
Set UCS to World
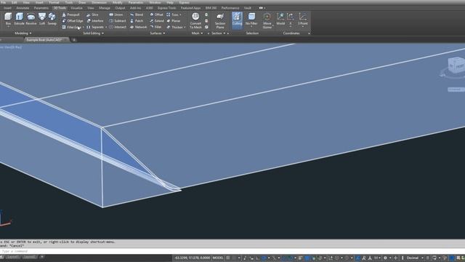point(280,19)
